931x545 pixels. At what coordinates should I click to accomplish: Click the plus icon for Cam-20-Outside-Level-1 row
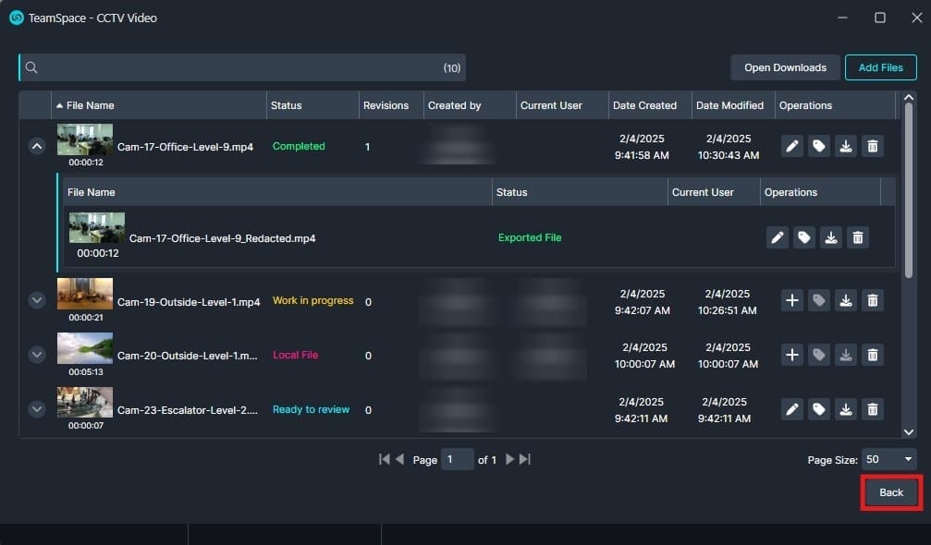pos(792,355)
